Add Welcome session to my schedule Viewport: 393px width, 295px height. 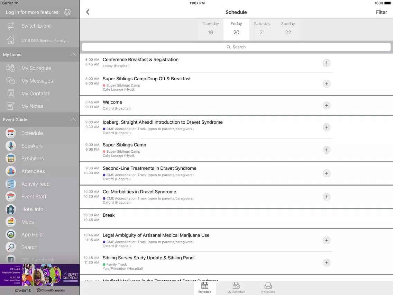tap(326, 106)
